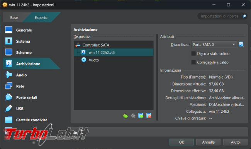Click the remove attachment icon
This screenshot has width=251, height=149.
(149, 116)
